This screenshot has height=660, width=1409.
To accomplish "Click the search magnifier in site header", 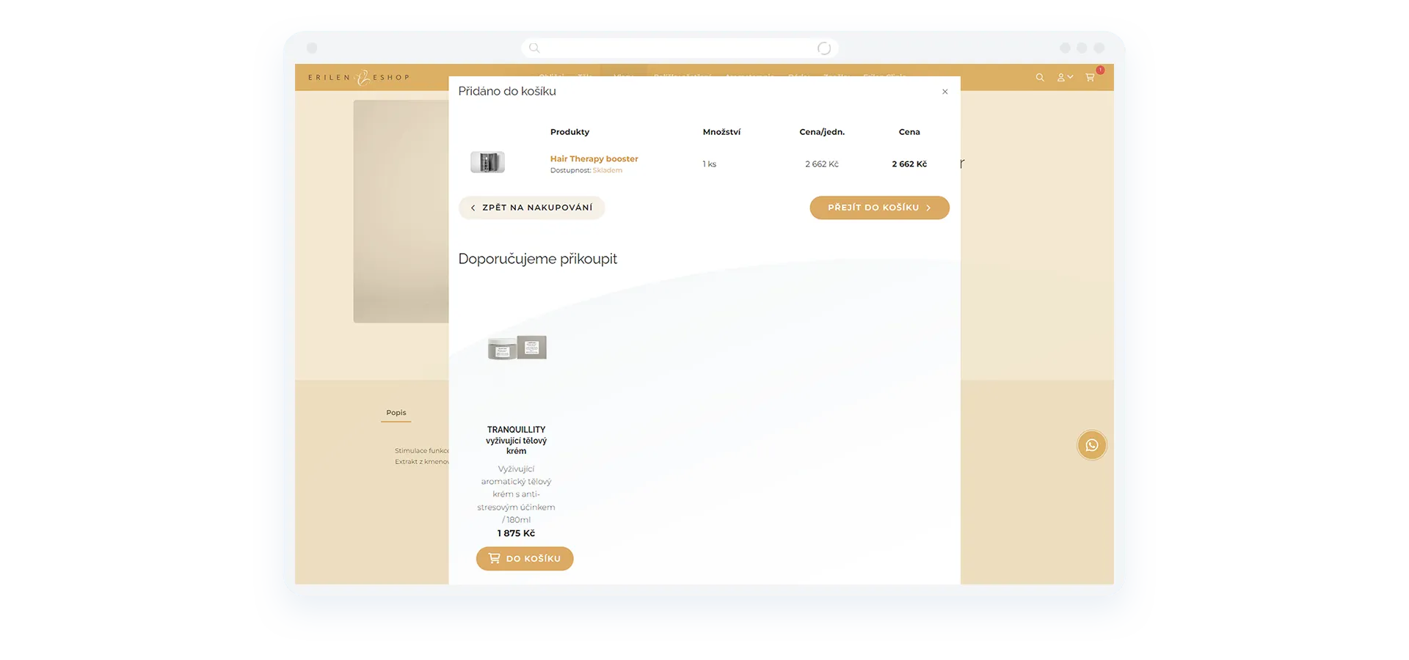I will (1040, 77).
